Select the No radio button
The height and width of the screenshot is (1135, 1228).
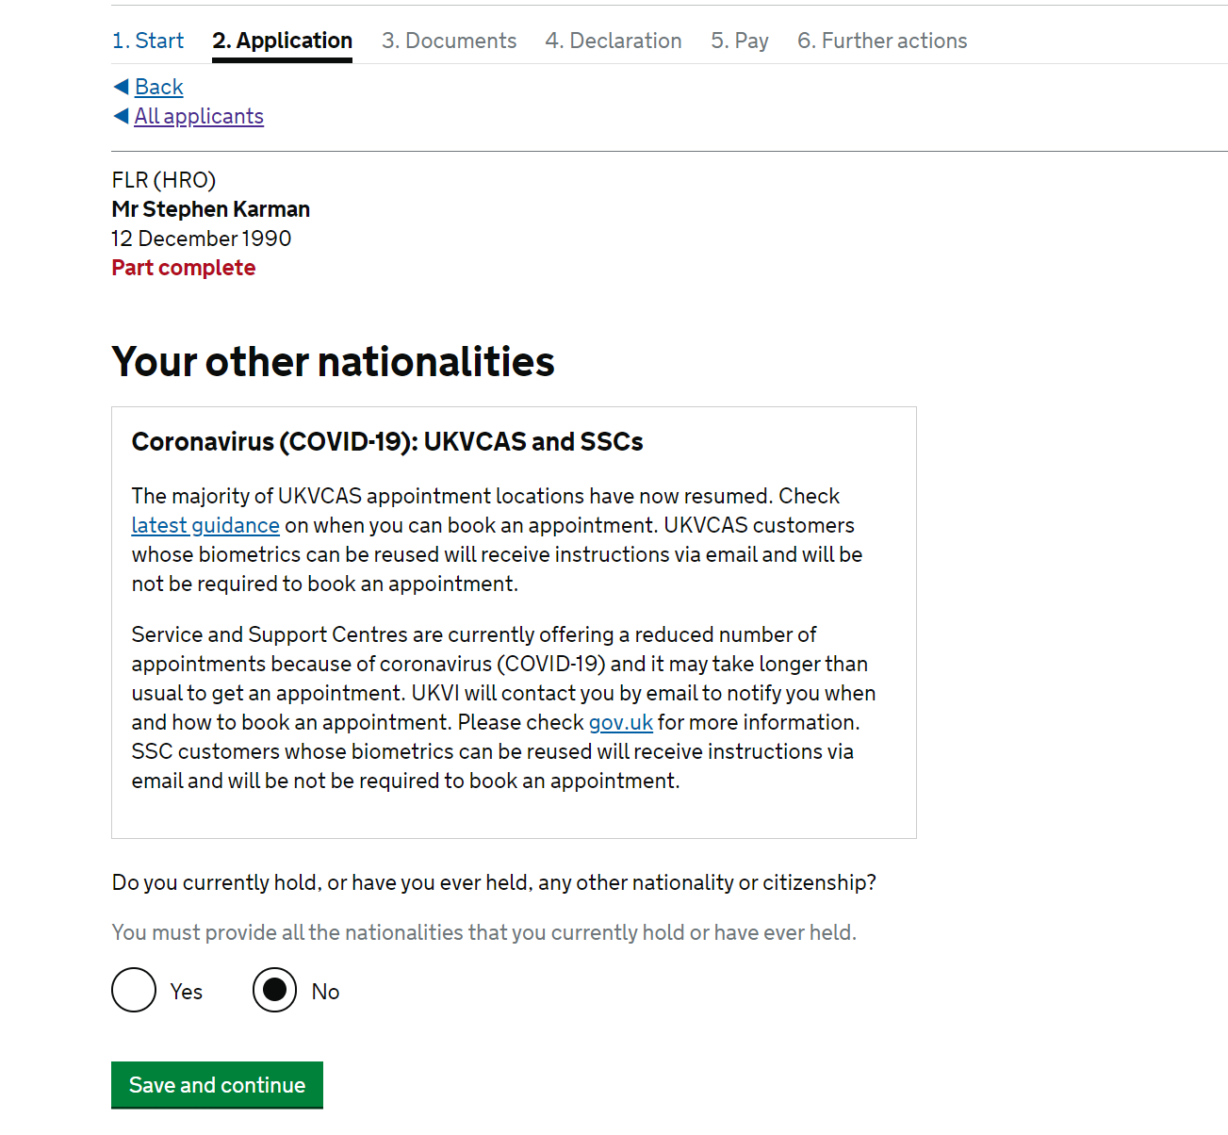pyautogui.click(x=275, y=990)
